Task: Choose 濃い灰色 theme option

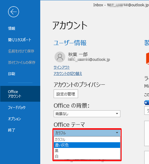Action: 87,145
